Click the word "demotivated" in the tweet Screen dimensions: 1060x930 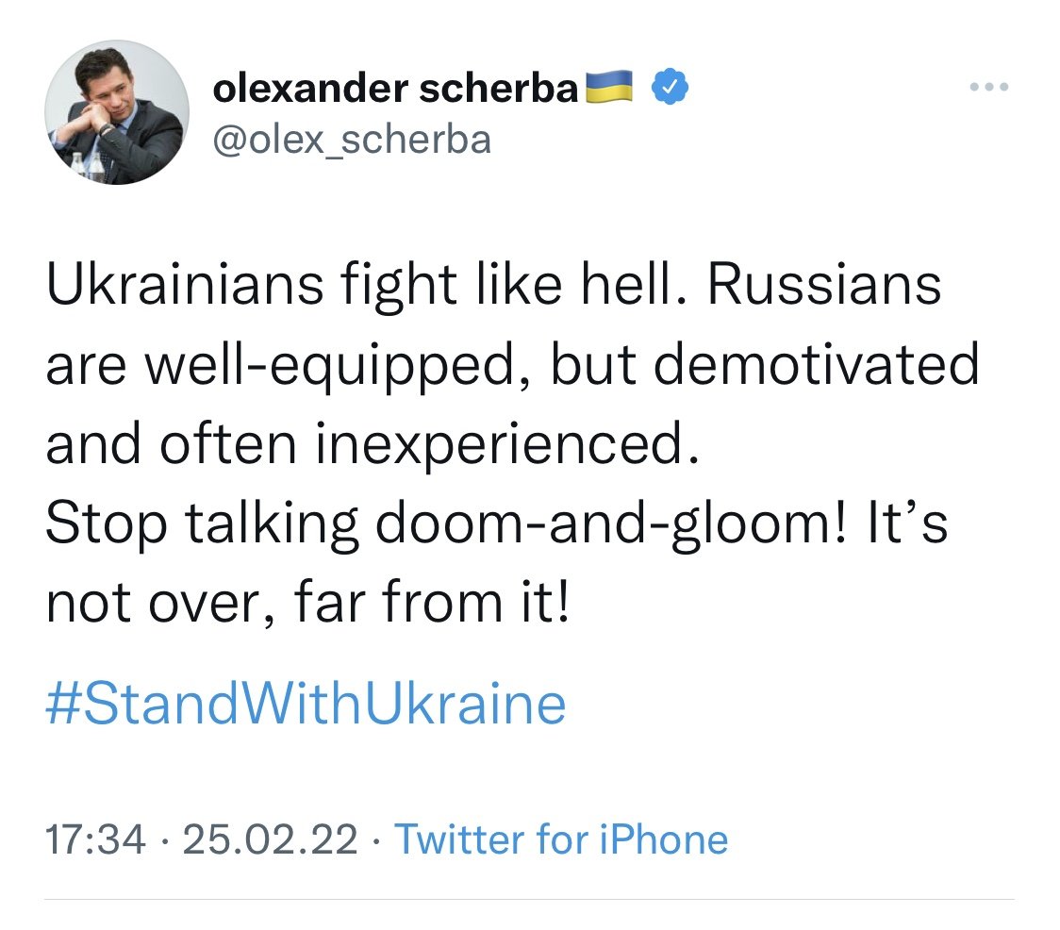tap(815, 366)
